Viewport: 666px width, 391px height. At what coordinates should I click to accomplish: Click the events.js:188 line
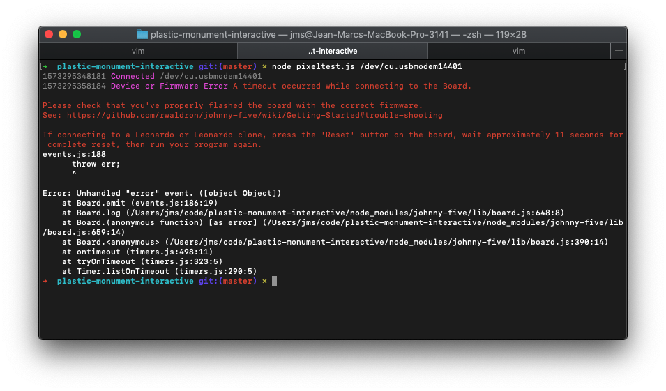pos(74,154)
